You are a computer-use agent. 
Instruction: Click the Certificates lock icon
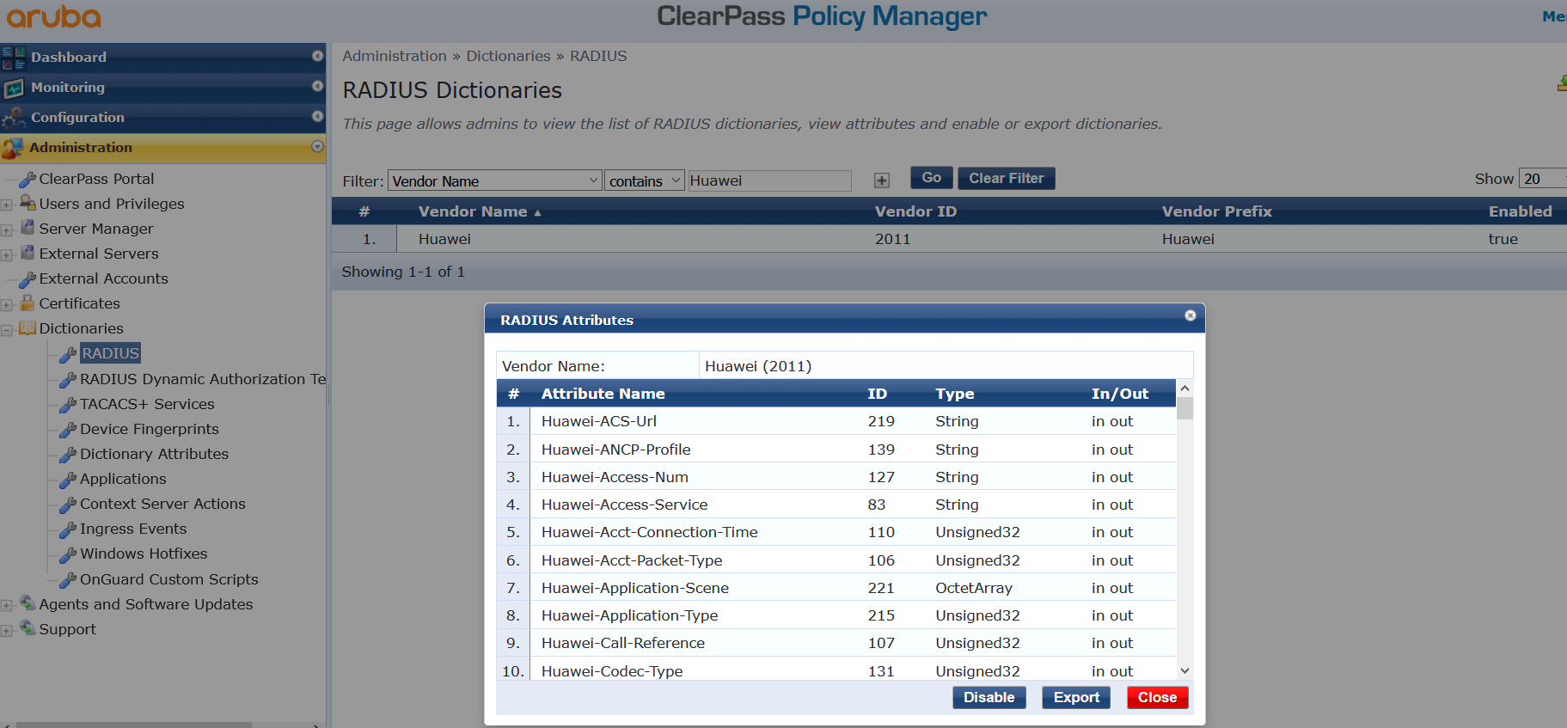click(x=28, y=303)
